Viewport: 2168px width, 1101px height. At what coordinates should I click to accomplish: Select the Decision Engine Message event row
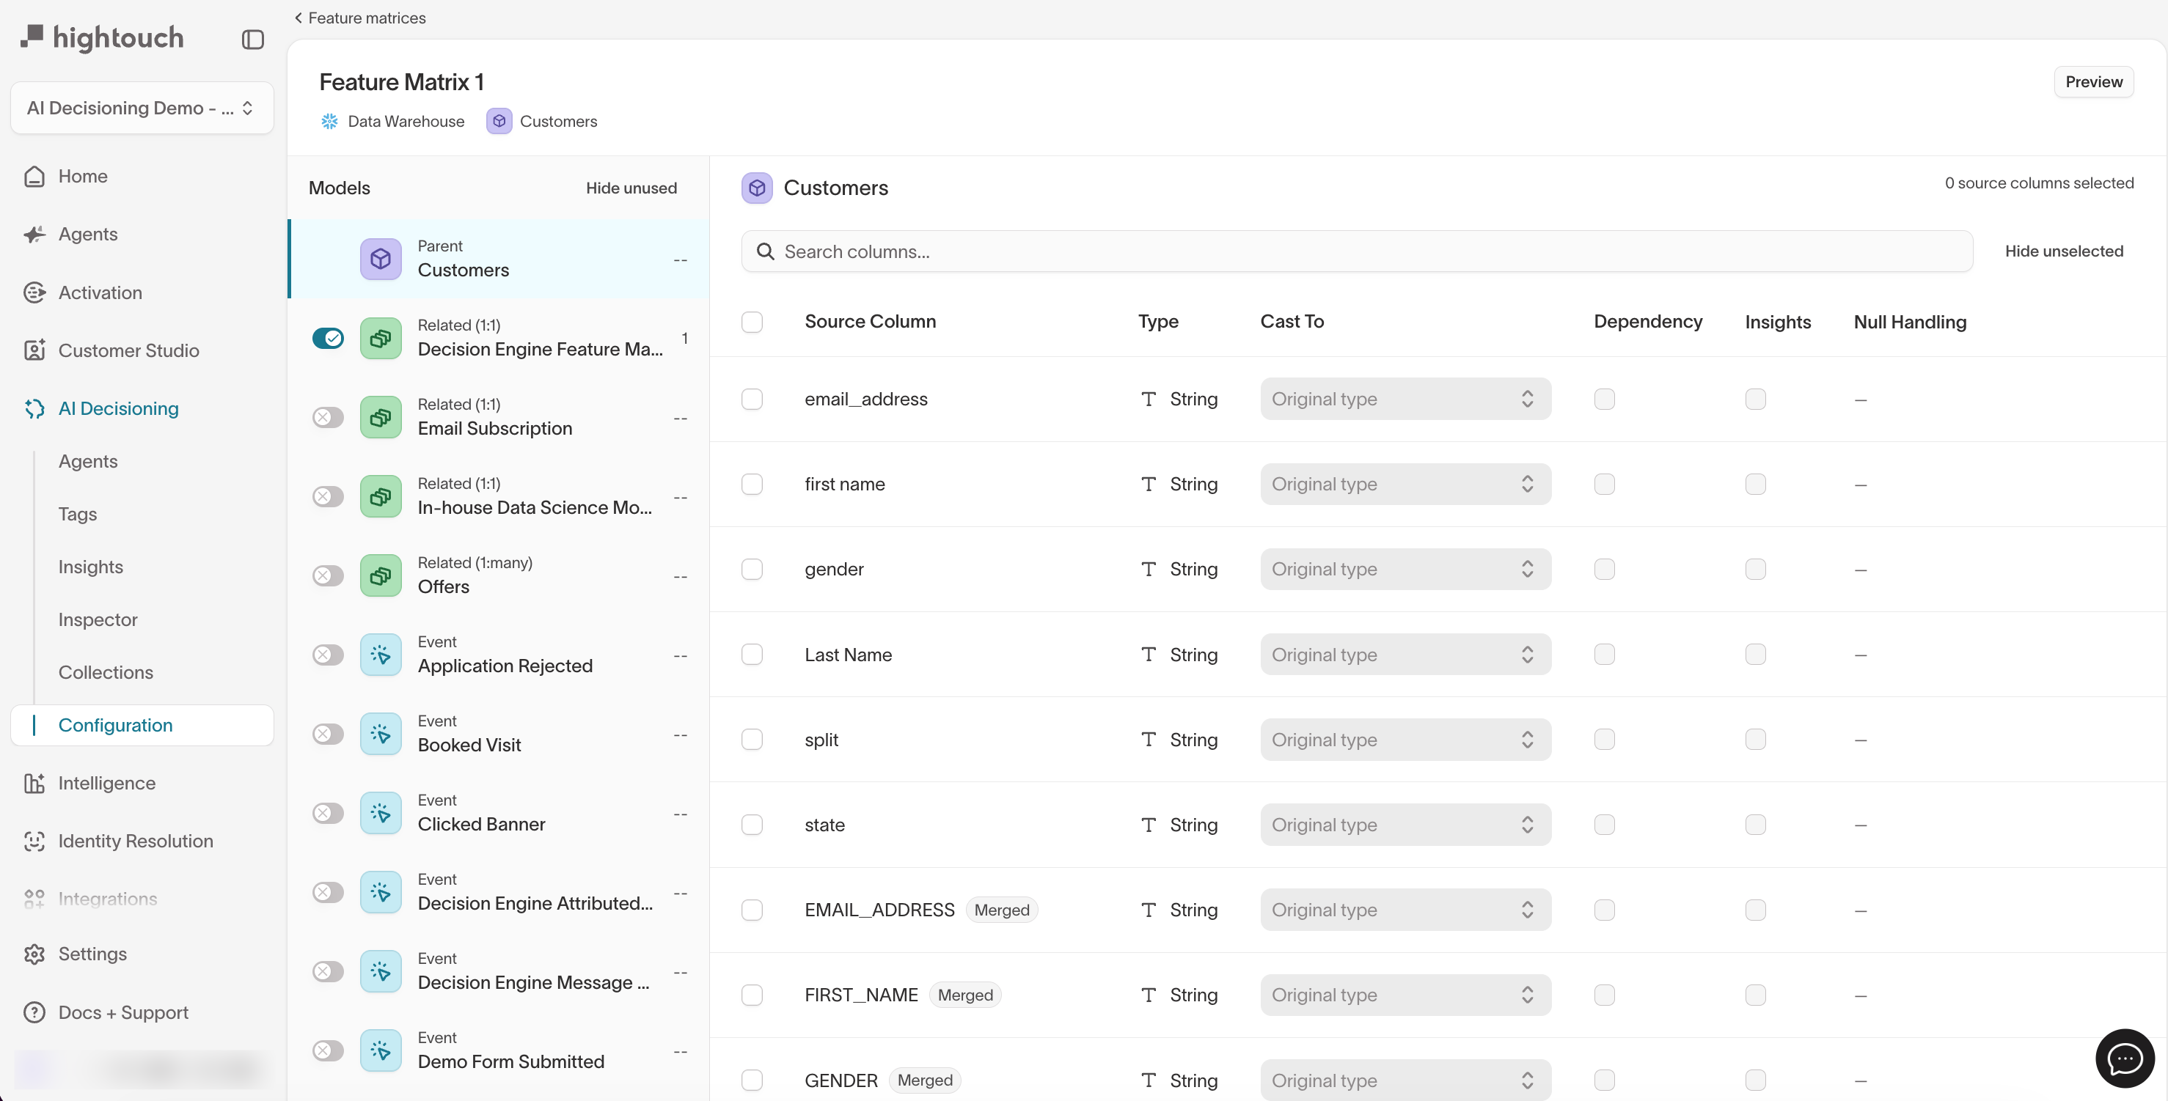(x=499, y=971)
